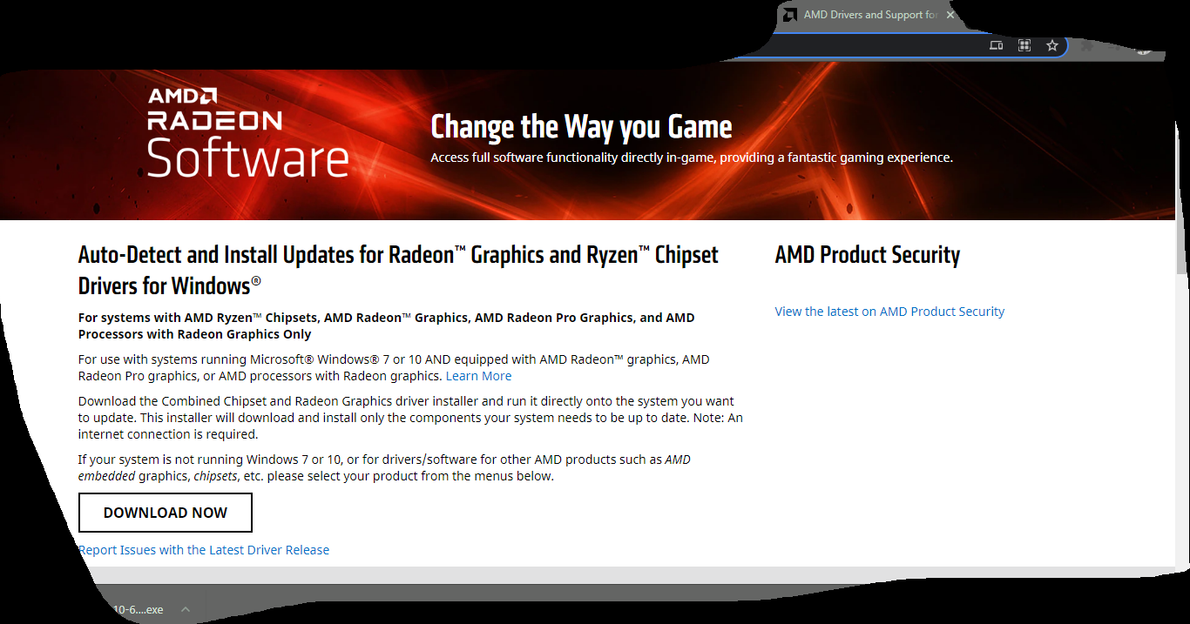
Task: Click the AMD Product Security heading
Action: (x=868, y=255)
